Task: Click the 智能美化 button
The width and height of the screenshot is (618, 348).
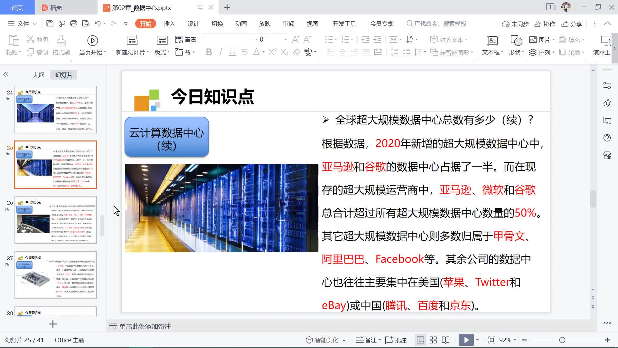Action: pos(325,340)
